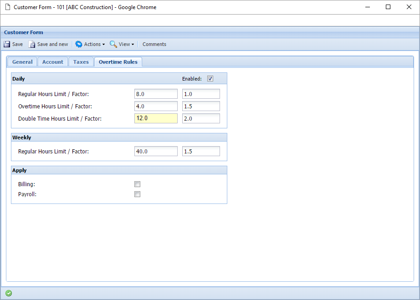Click the Save floppy disk icon
Screen dimensions: 420x300
click(x=7, y=44)
